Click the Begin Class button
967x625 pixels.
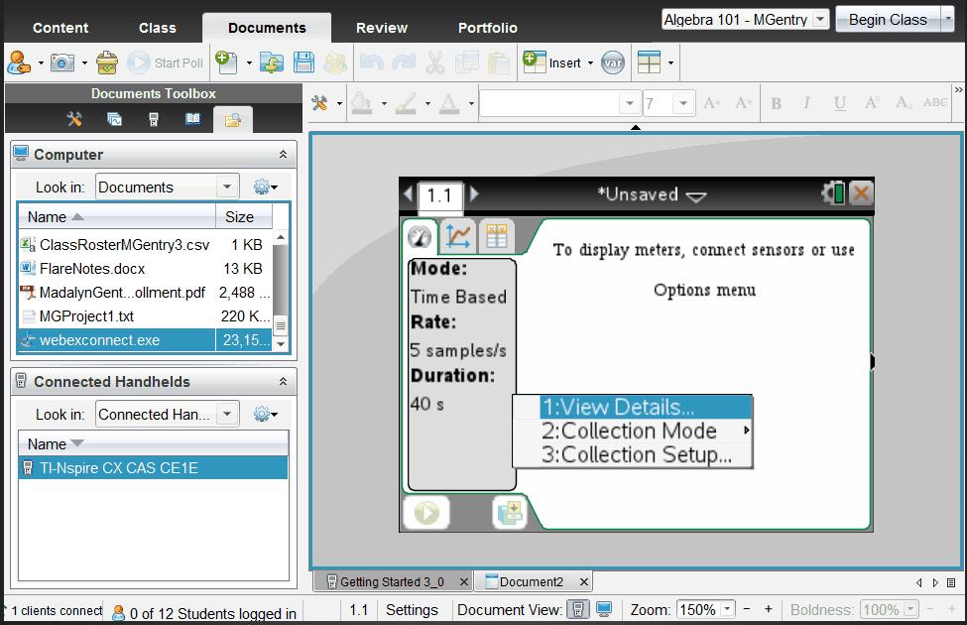888,20
